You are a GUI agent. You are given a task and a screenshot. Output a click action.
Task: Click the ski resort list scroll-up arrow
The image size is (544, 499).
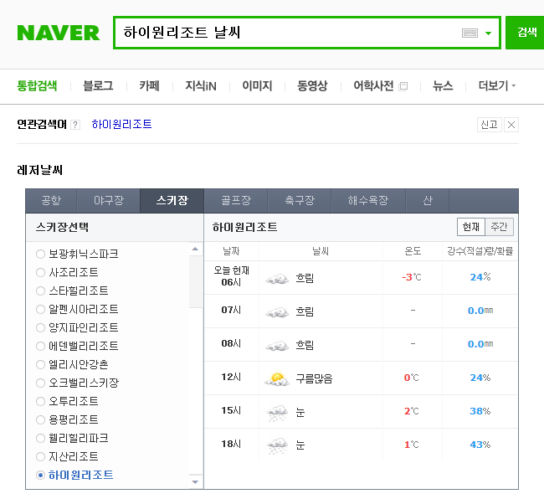[195, 249]
